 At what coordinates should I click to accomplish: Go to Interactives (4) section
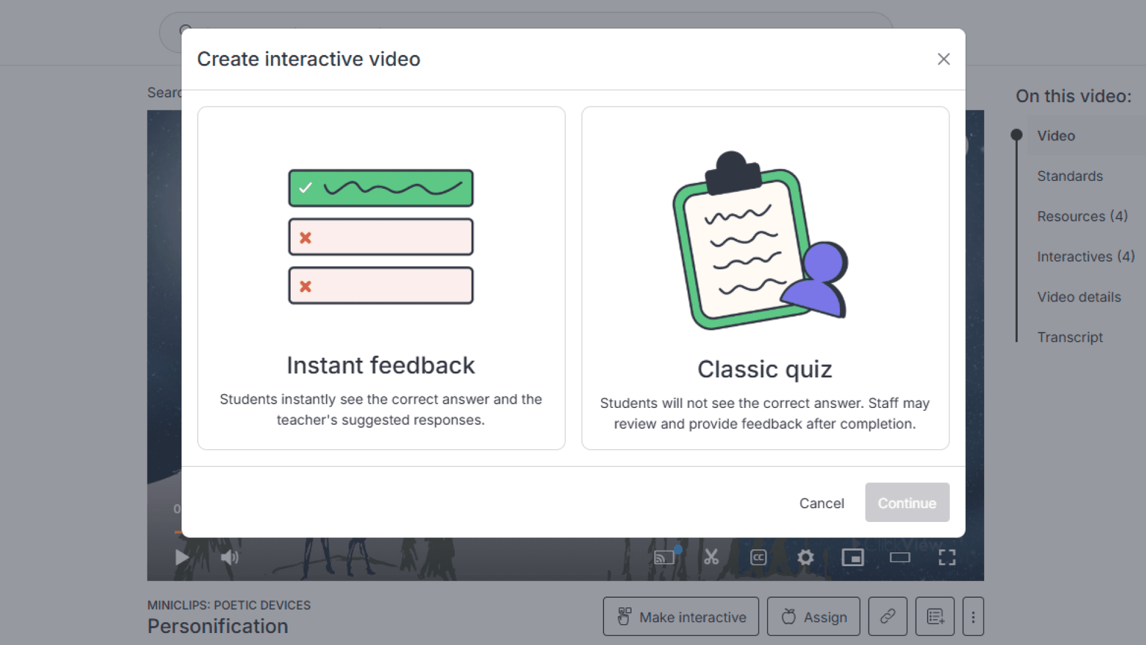1085,257
